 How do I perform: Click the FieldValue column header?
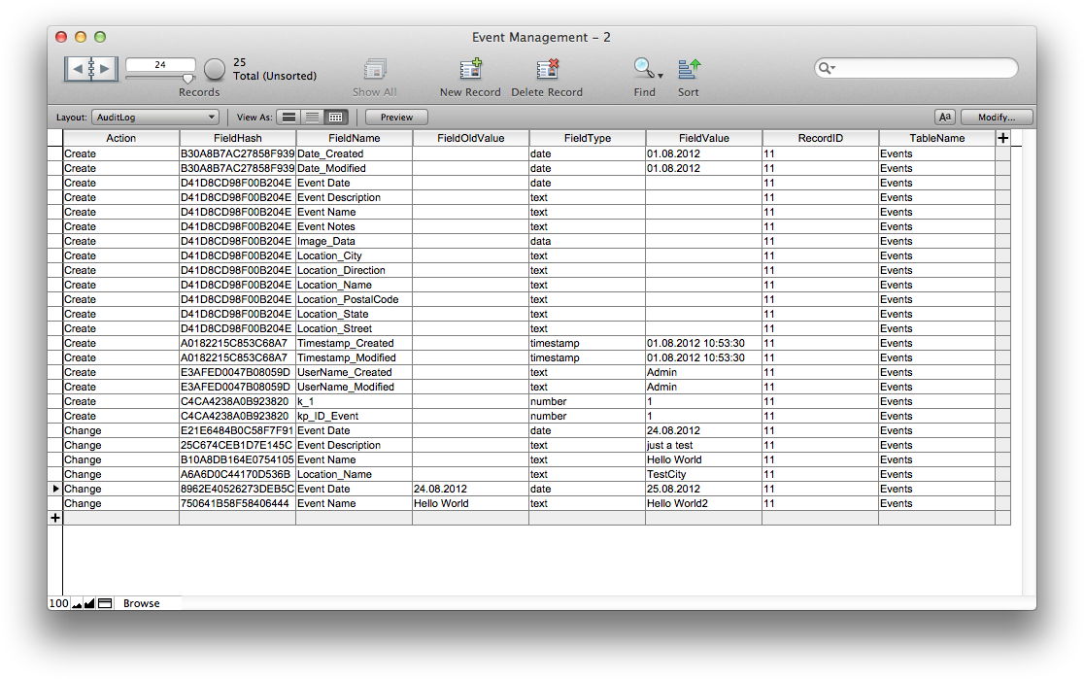(704, 138)
